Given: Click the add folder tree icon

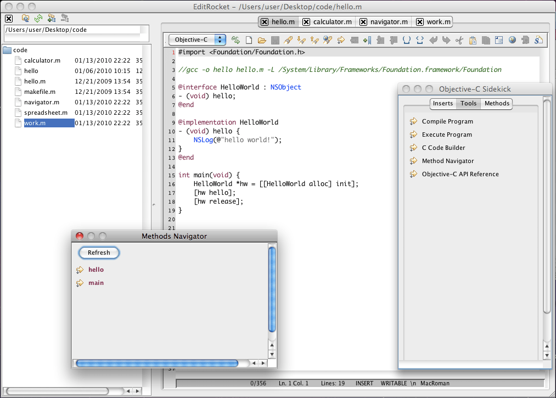Looking at the screenshot, I should tap(52, 18).
